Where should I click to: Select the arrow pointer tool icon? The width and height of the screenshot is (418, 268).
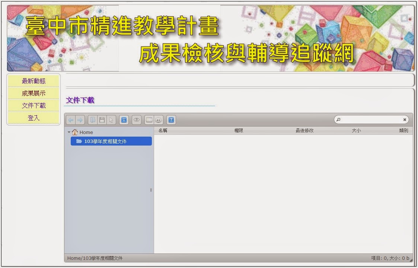pyautogui.click(x=111, y=120)
